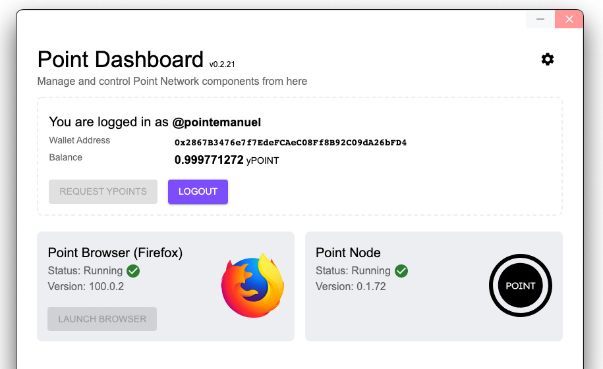The height and width of the screenshot is (369, 603).
Task: Click browser Version: 100.0.2 text
Action: pos(86,287)
